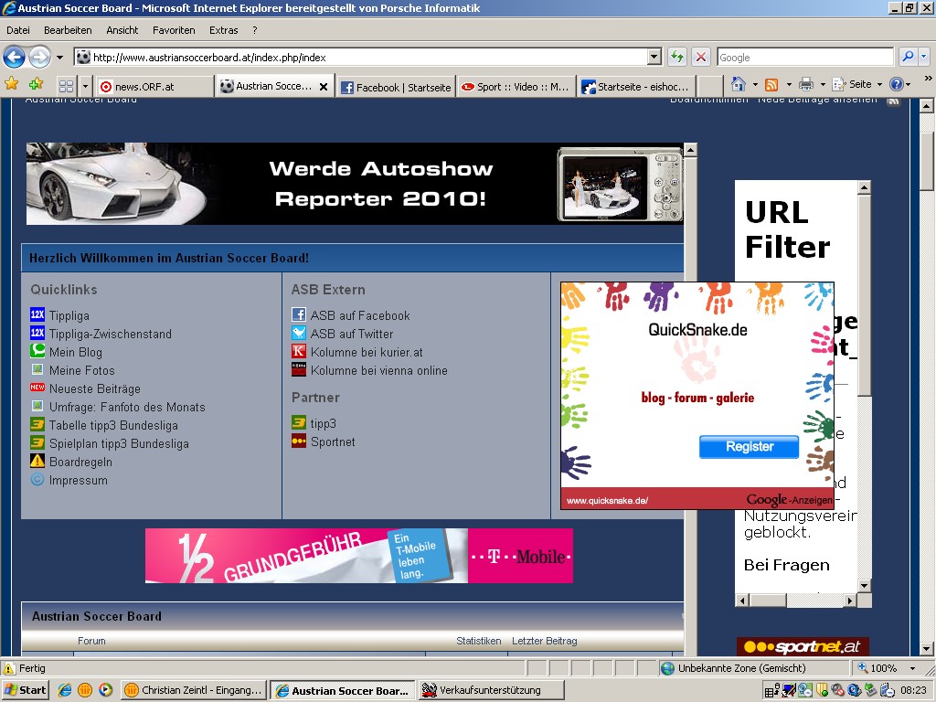The width and height of the screenshot is (936, 702).
Task: Launch Windows Media Player from Quick Launch
Action: point(105,690)
